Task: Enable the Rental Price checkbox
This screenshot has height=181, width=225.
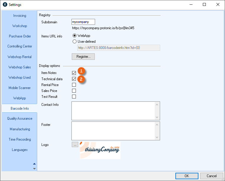Action: tap(74, 85)
